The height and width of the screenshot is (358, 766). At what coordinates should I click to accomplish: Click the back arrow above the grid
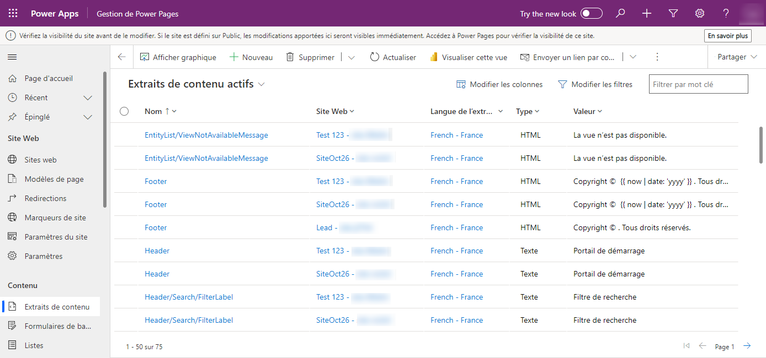click(121, 57)
